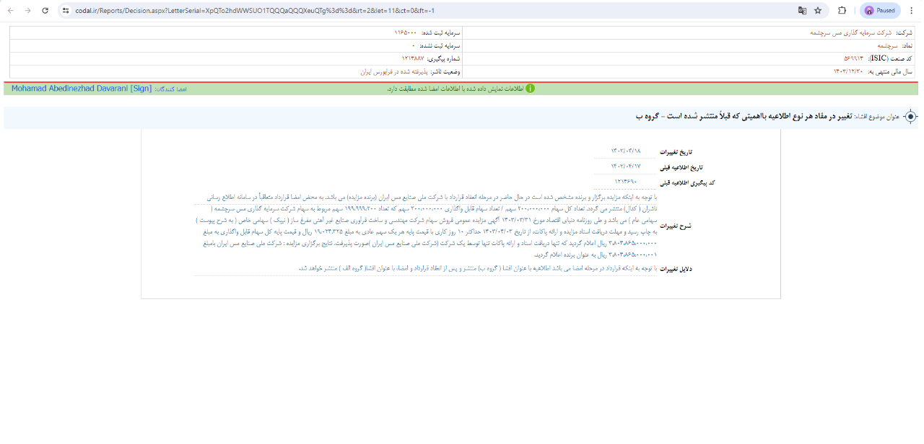Click the previous notice tracking code ۱۲۱۳۶۹۰
924x444 pixels.
pyautogui.click(x=627, y=182)
